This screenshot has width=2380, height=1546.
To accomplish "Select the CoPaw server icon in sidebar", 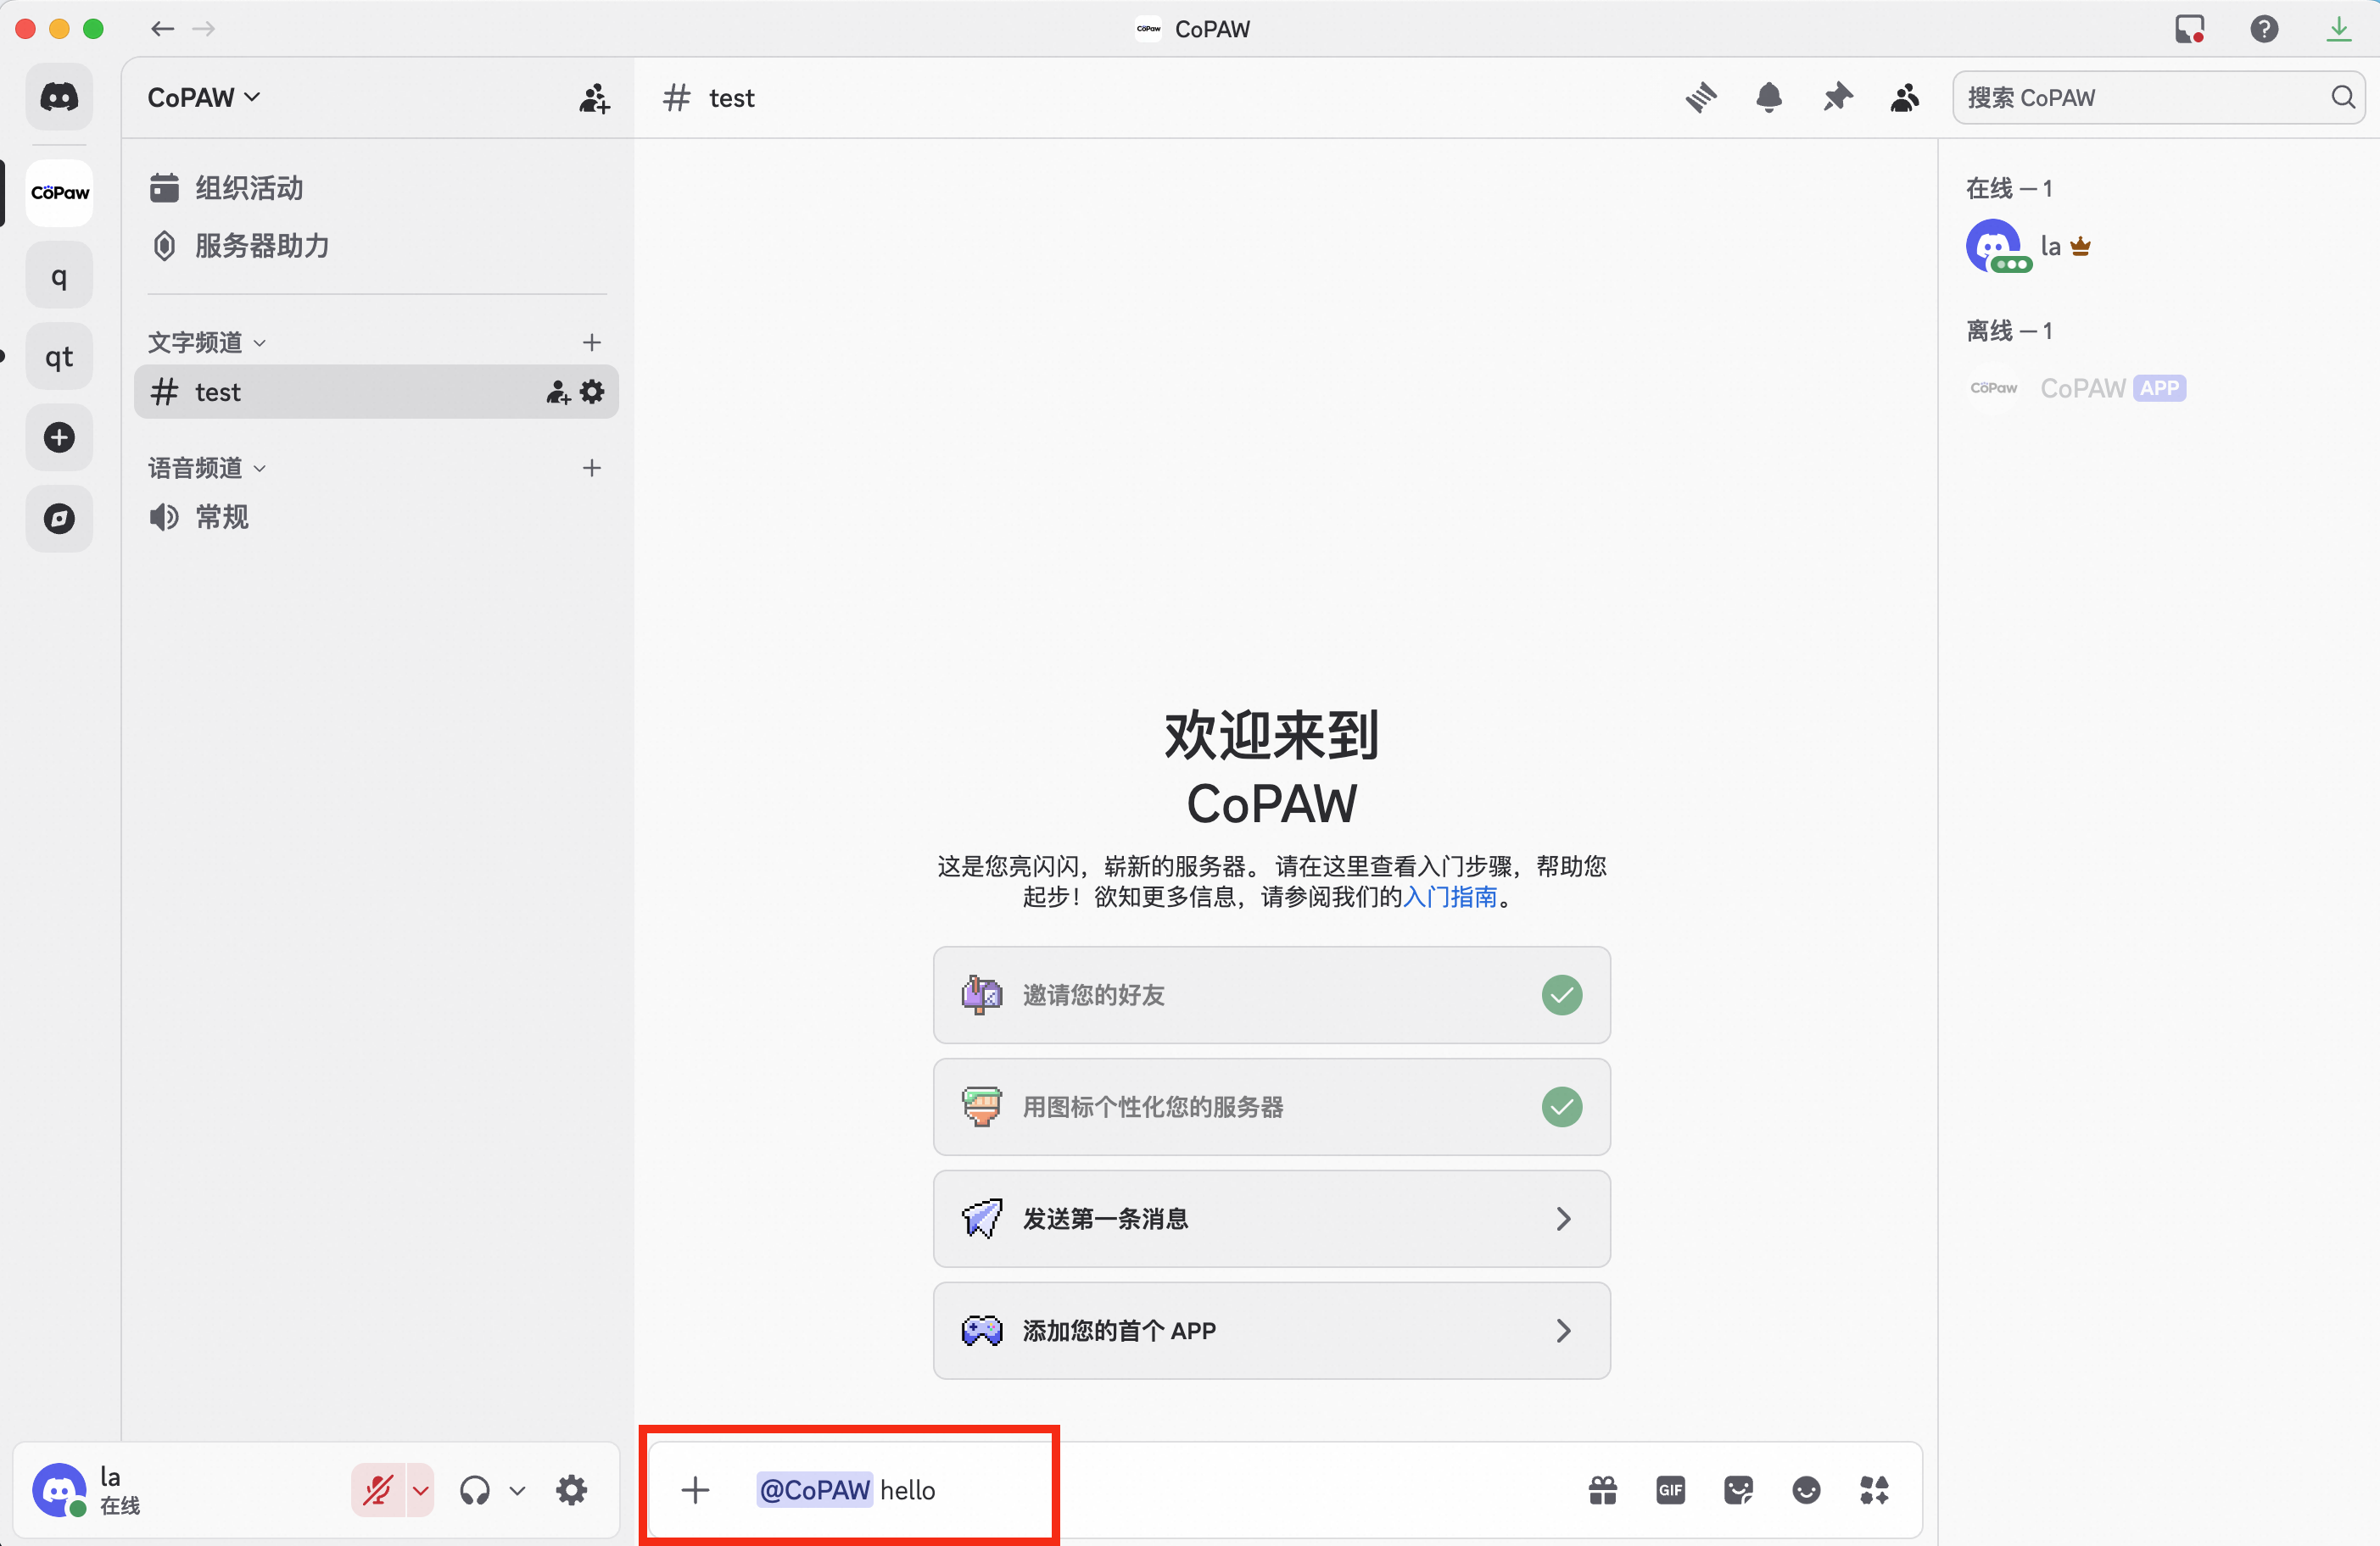I will (x=59, y=193).
